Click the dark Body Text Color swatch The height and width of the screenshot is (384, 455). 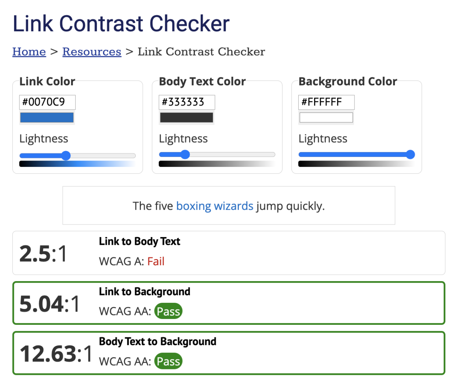186,117
